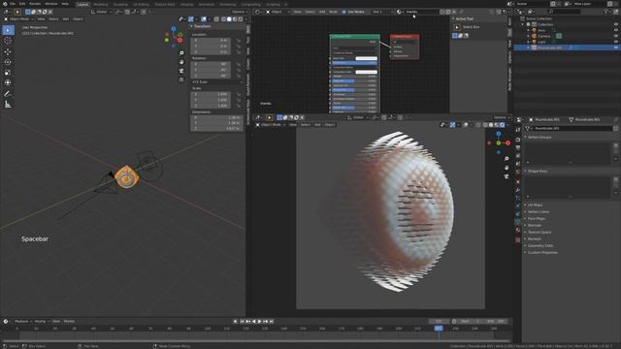621x349 pixels.
Task: Open the Render menu
Action: (x=35, y=4)
